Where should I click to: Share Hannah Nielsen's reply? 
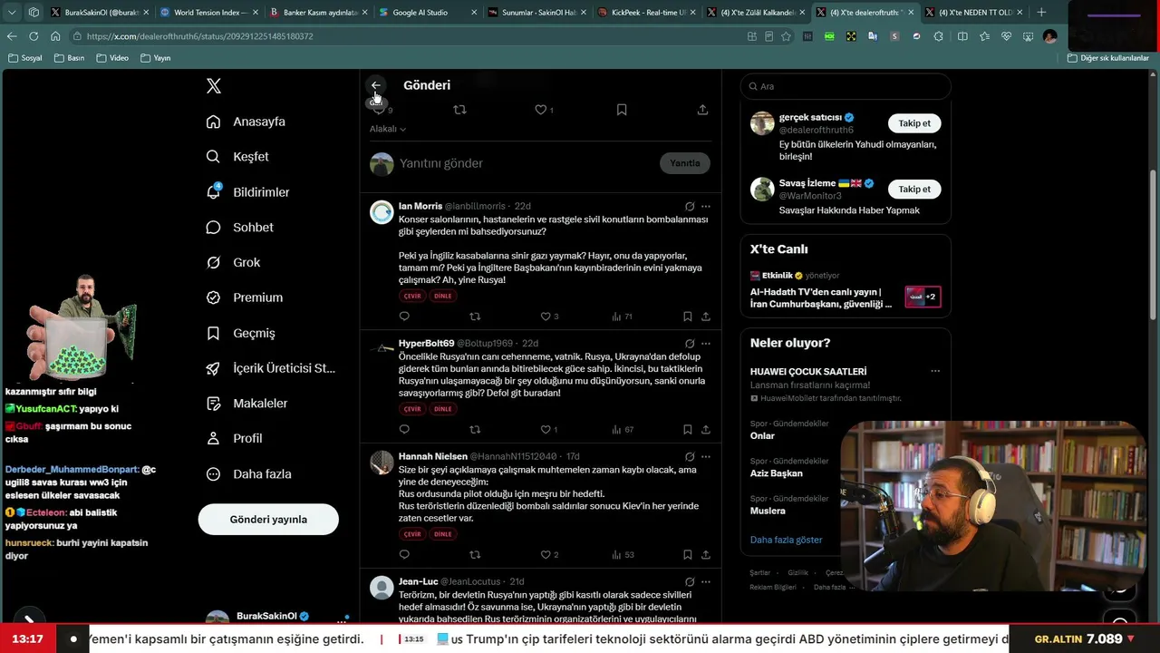(706, 555)
